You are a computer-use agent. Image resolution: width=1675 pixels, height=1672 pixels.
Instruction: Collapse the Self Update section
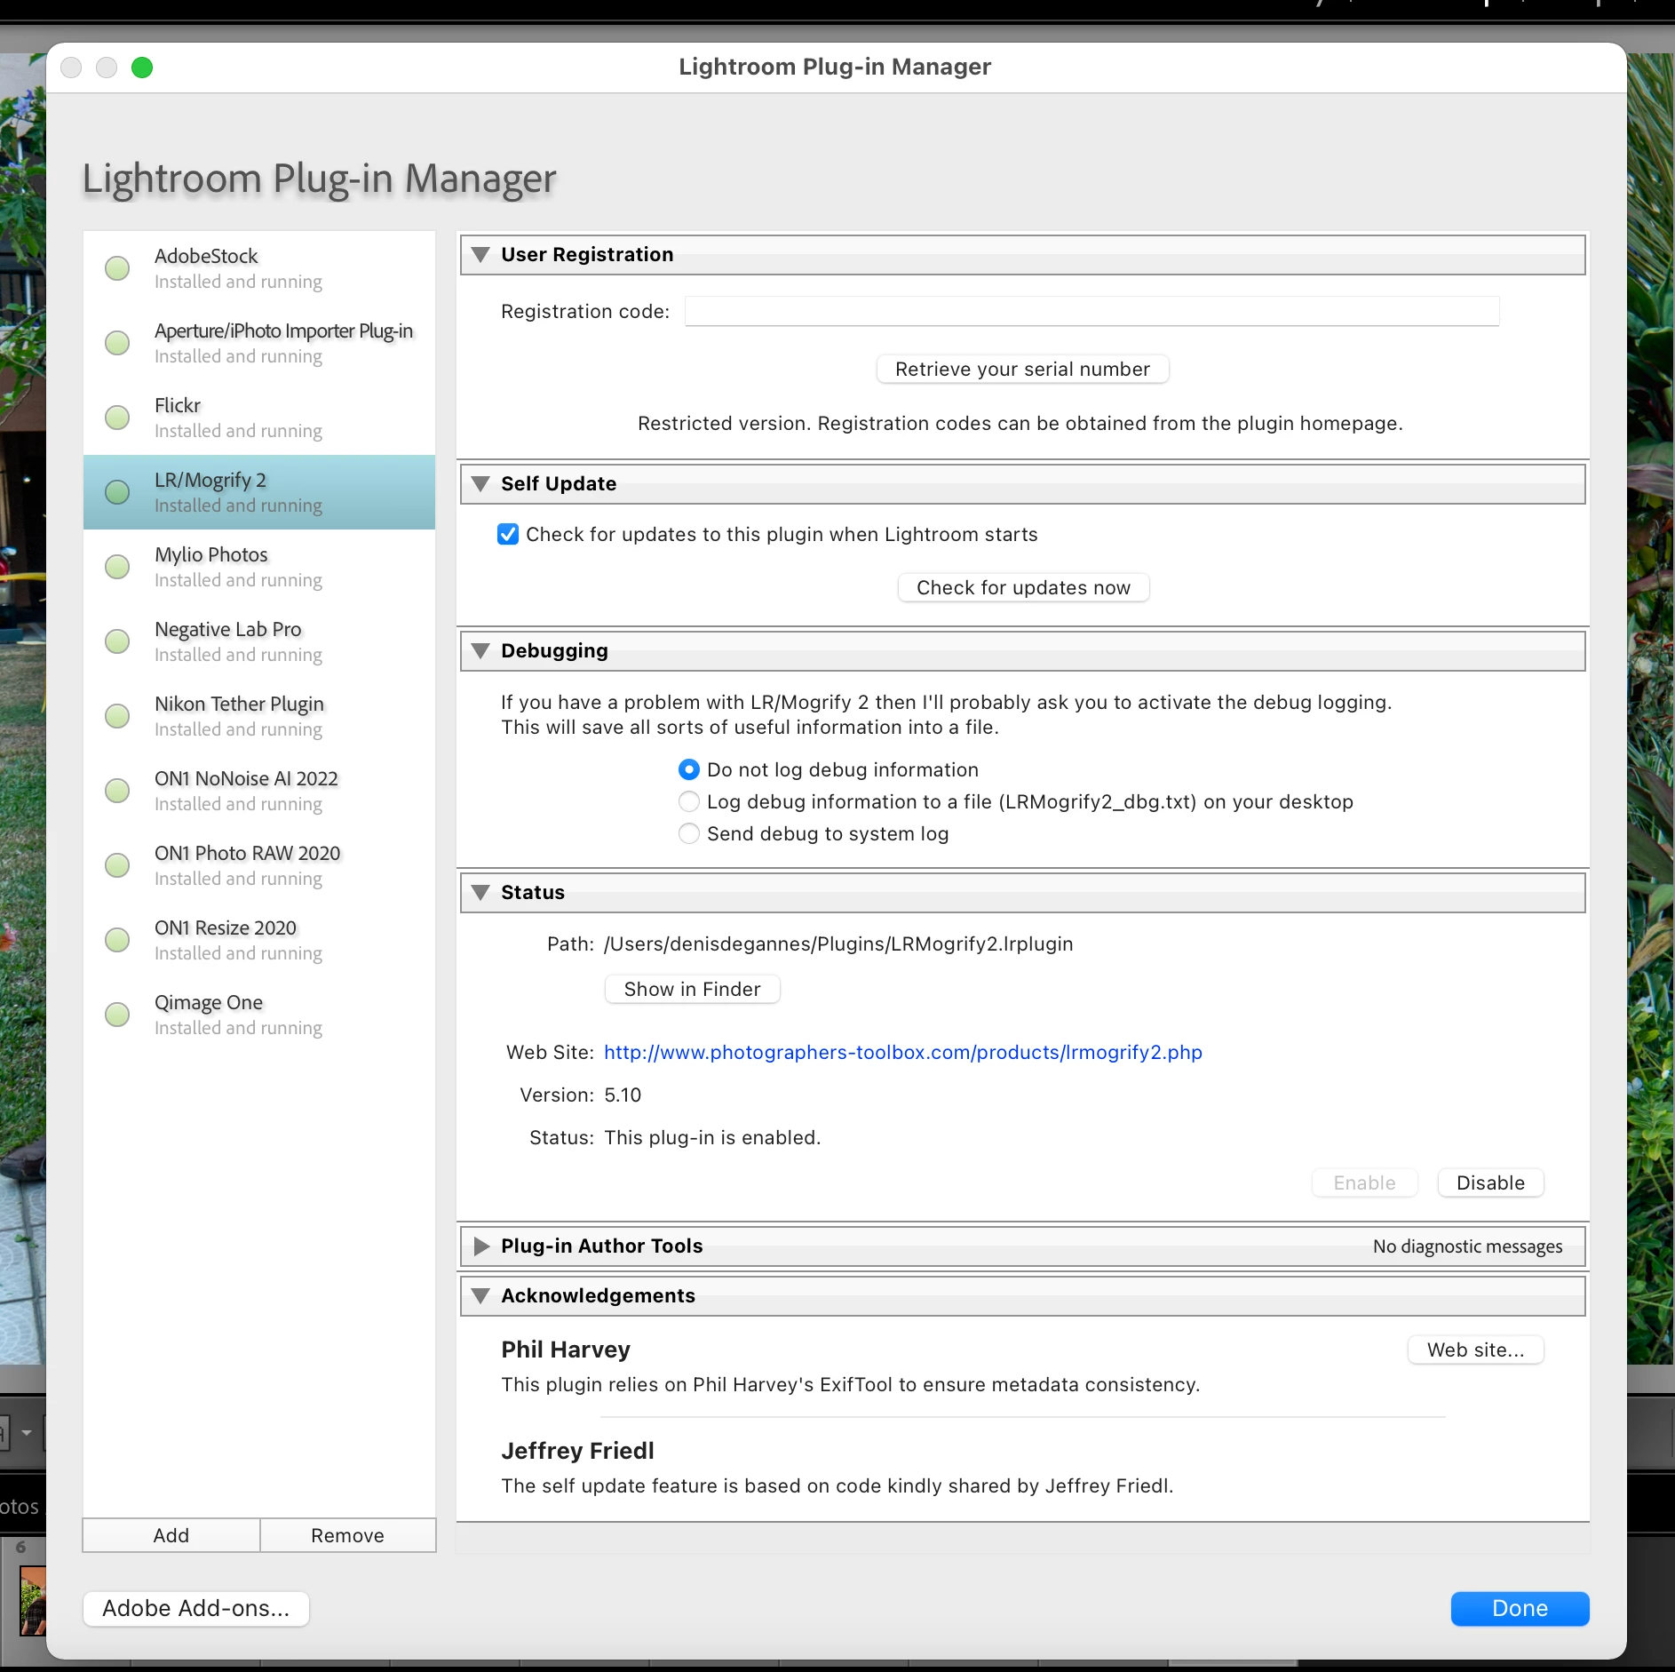point(480,484)
